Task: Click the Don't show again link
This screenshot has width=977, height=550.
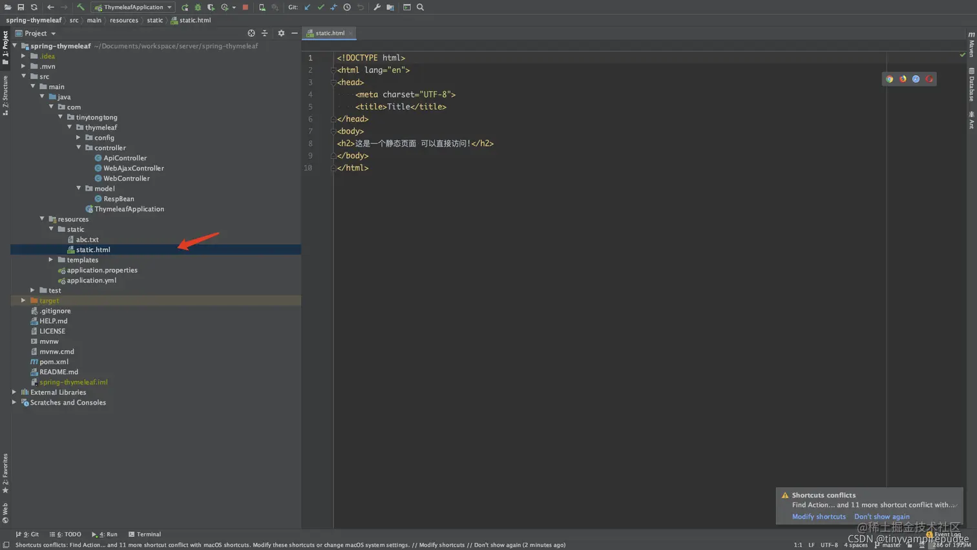Action: coord(881,516)
